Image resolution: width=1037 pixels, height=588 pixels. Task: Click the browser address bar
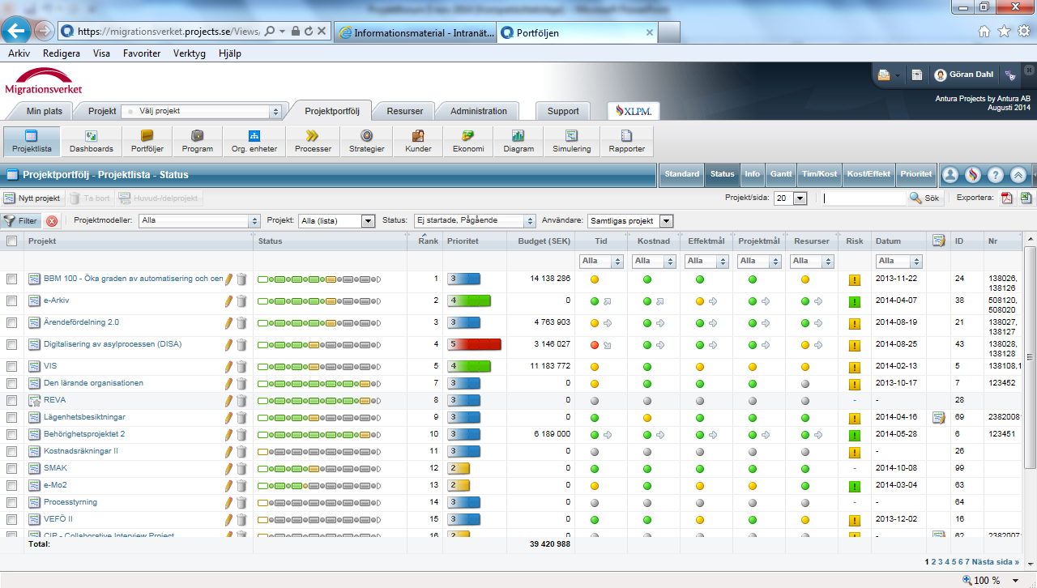coord(167,31)
